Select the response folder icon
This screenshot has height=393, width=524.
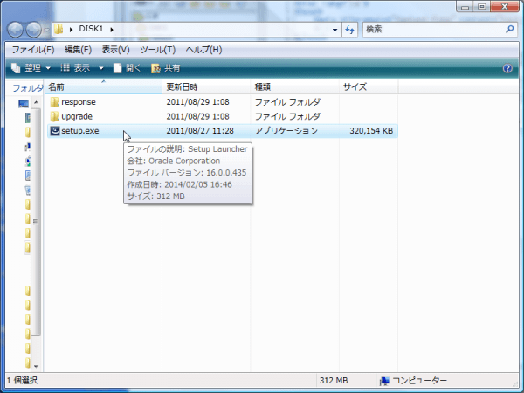[54, 102]
